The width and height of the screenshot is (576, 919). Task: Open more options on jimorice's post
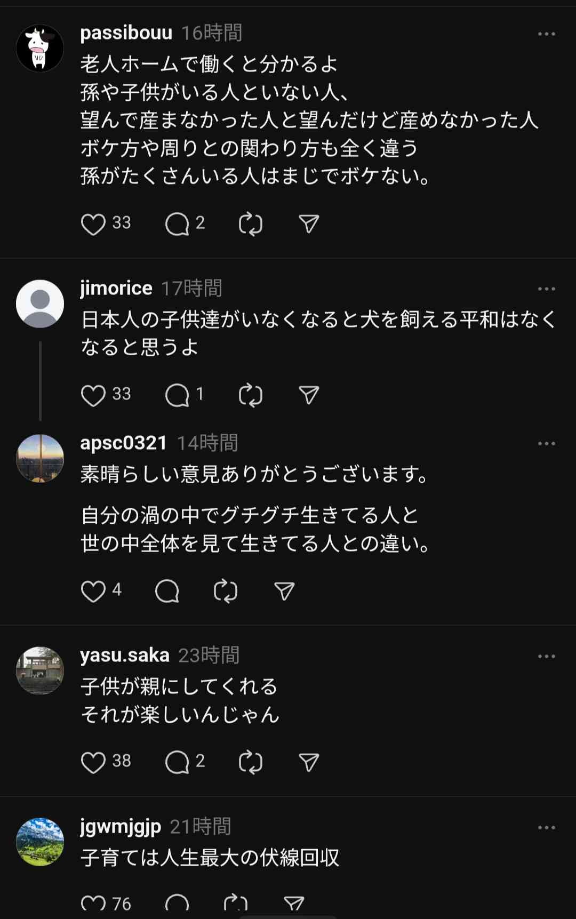(x=546, y=289)
